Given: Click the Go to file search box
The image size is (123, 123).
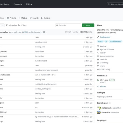Looking at the screenshot, I should [x=68, y=25].
